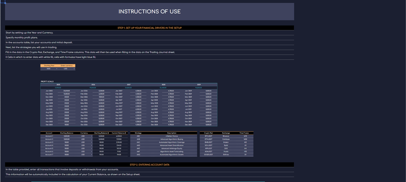Click the Binance exchange cell
This screenshot has height=182, width=406.
click(x=226, y=136)
